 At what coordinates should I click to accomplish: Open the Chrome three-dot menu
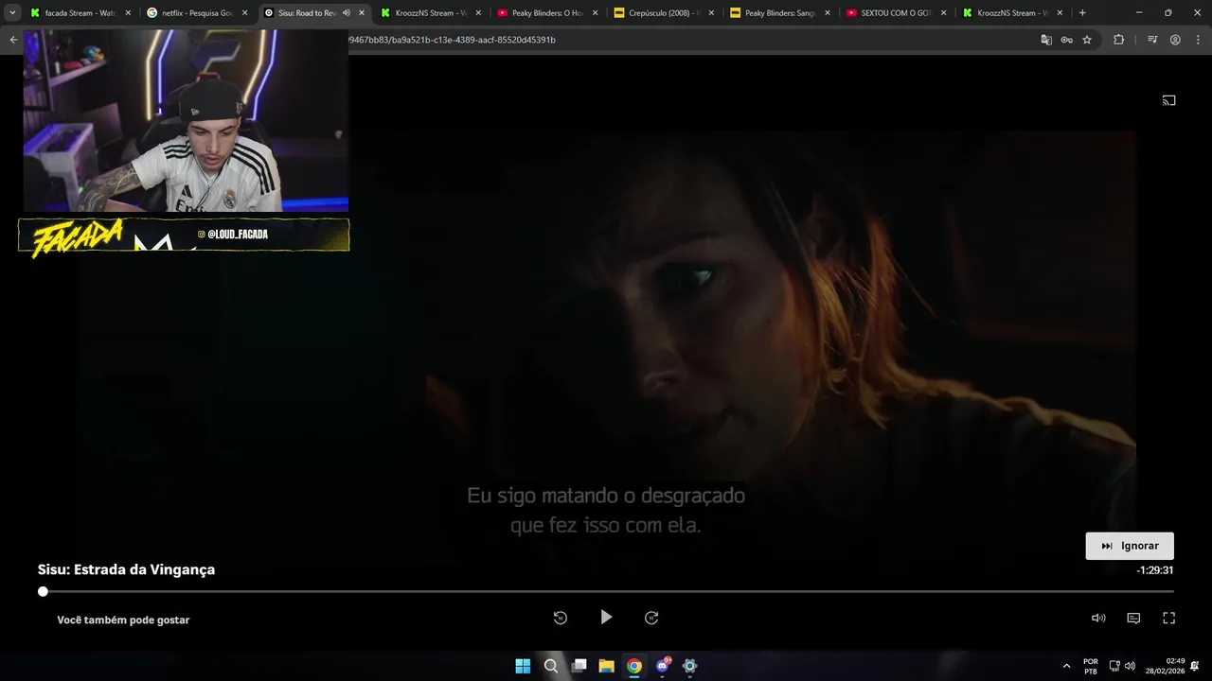(1198, 40)
